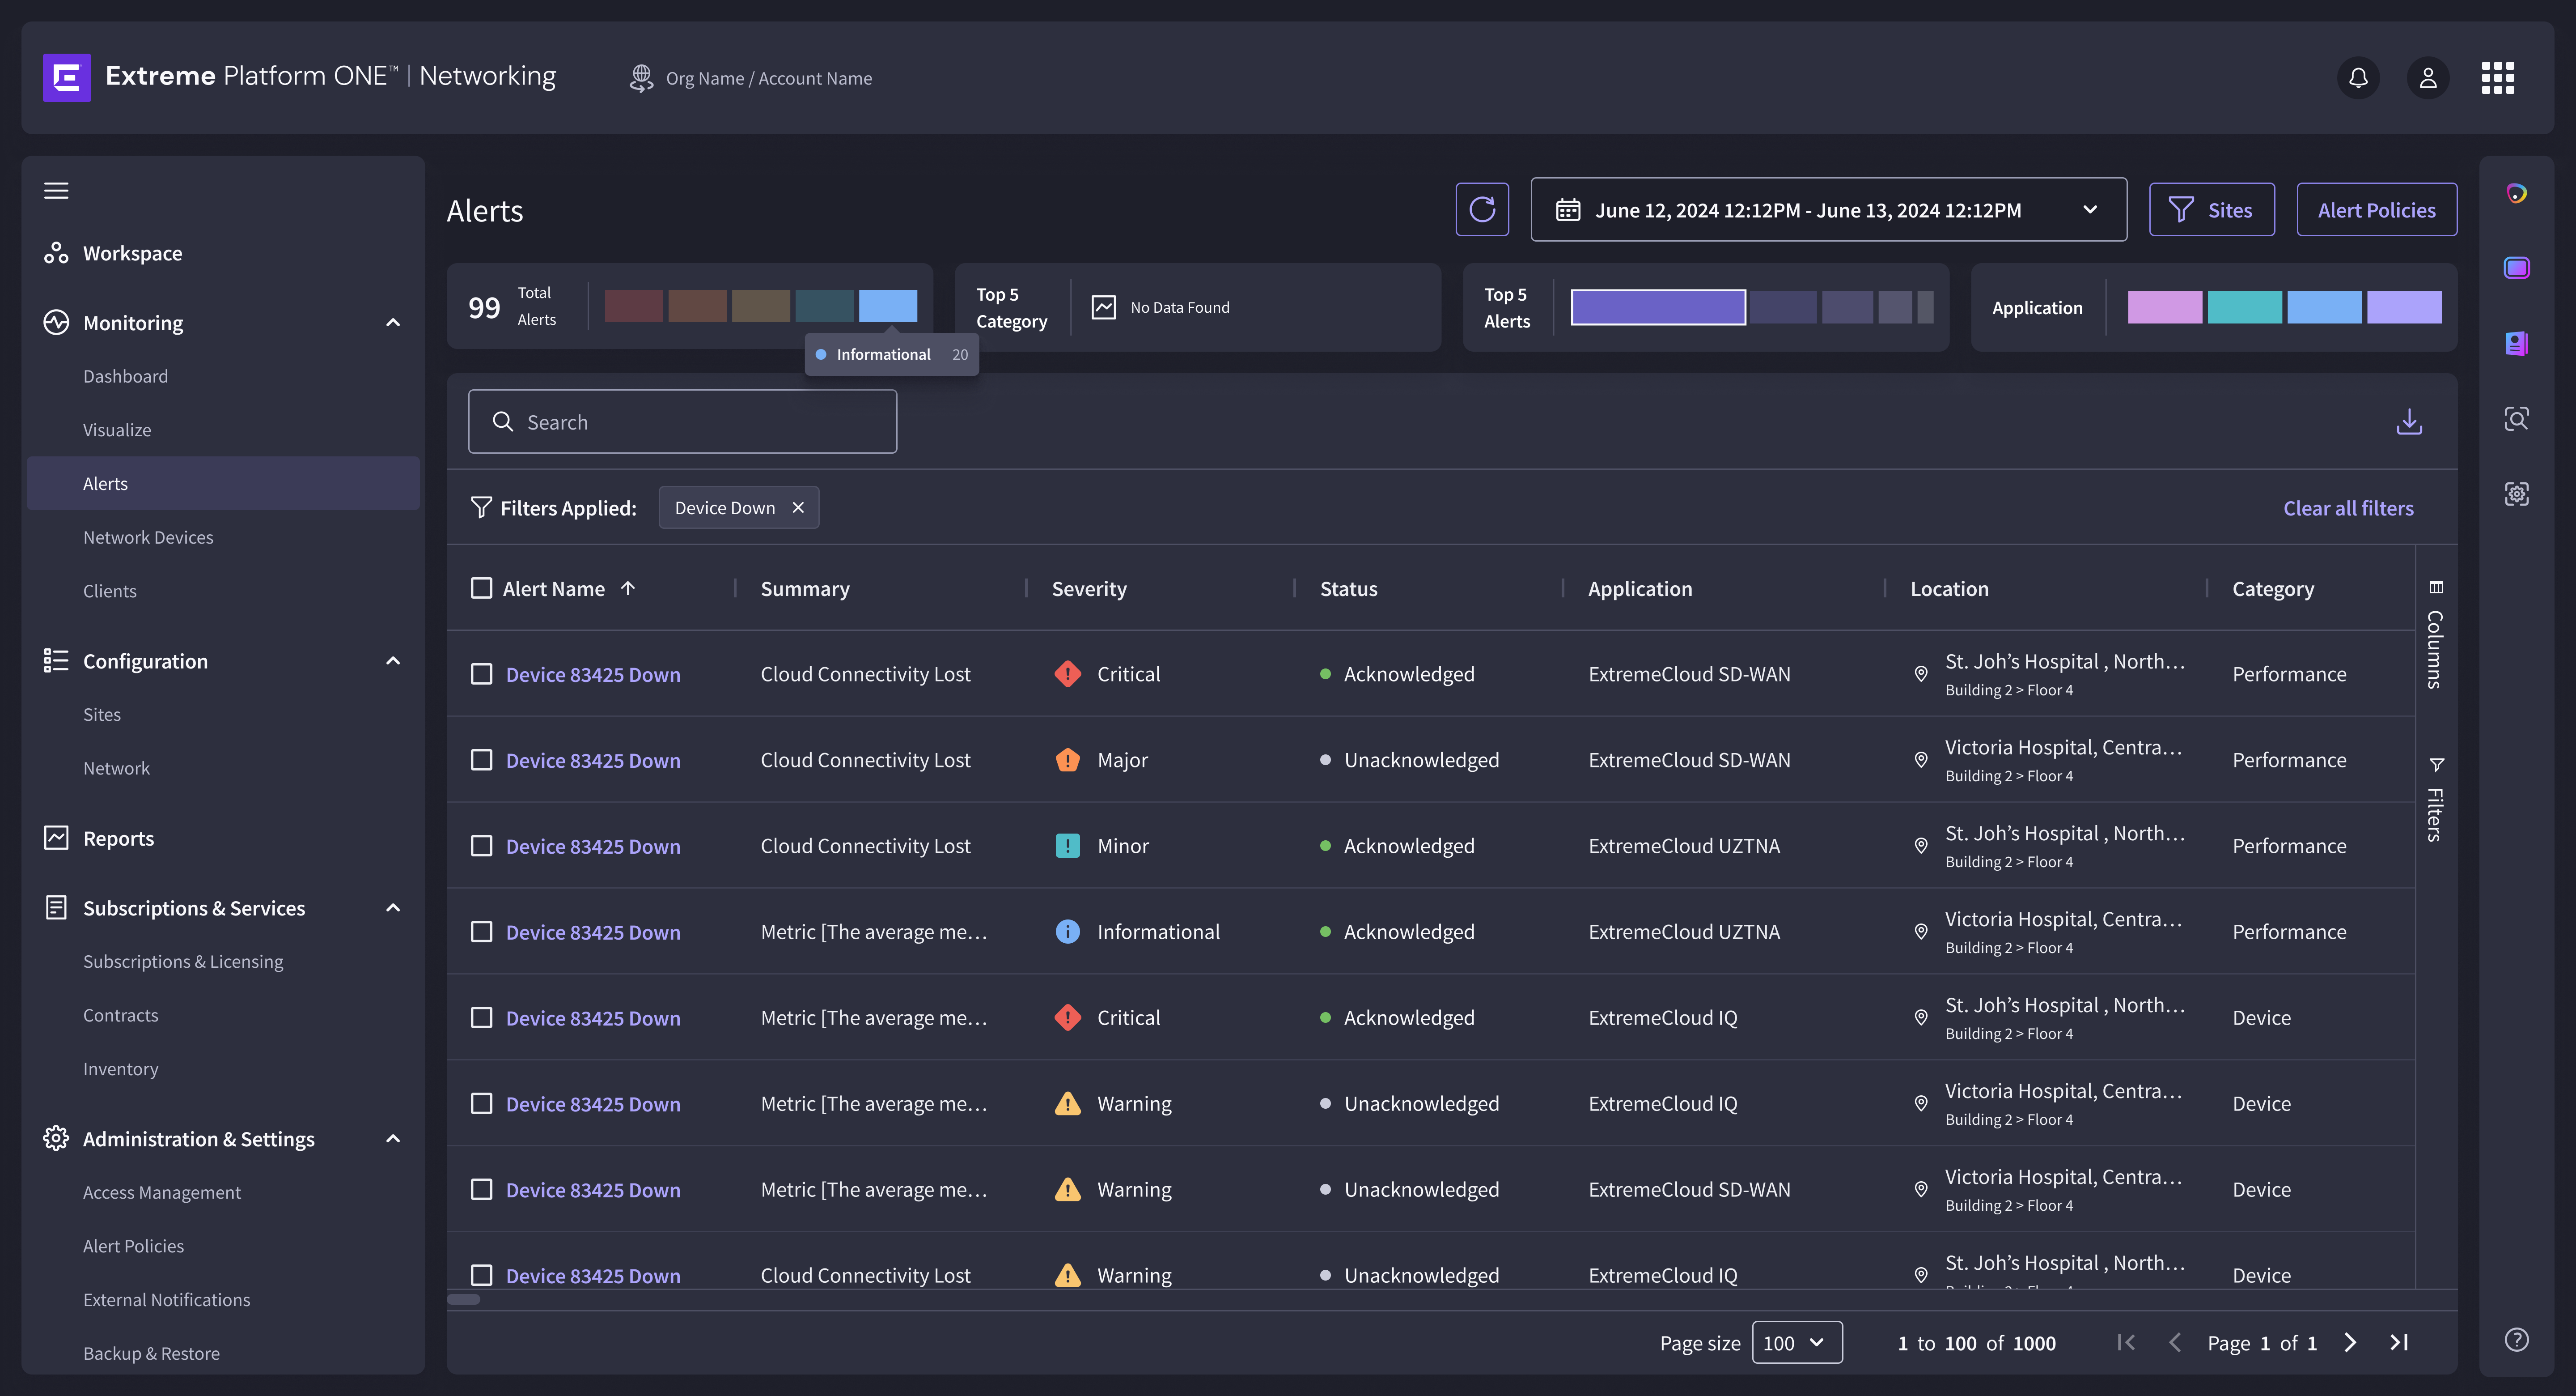Open Network Devices in the sidebar
Viewport: 2576px width, 1396px height.
[x=148, y=536]
